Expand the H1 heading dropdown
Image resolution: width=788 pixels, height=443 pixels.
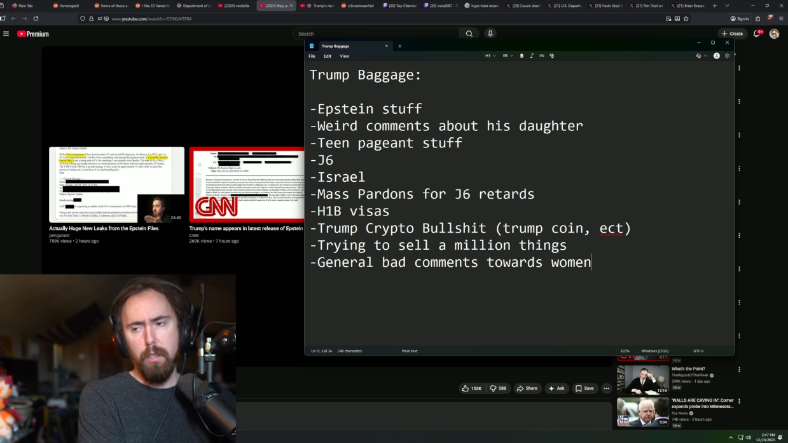point(490,56)
